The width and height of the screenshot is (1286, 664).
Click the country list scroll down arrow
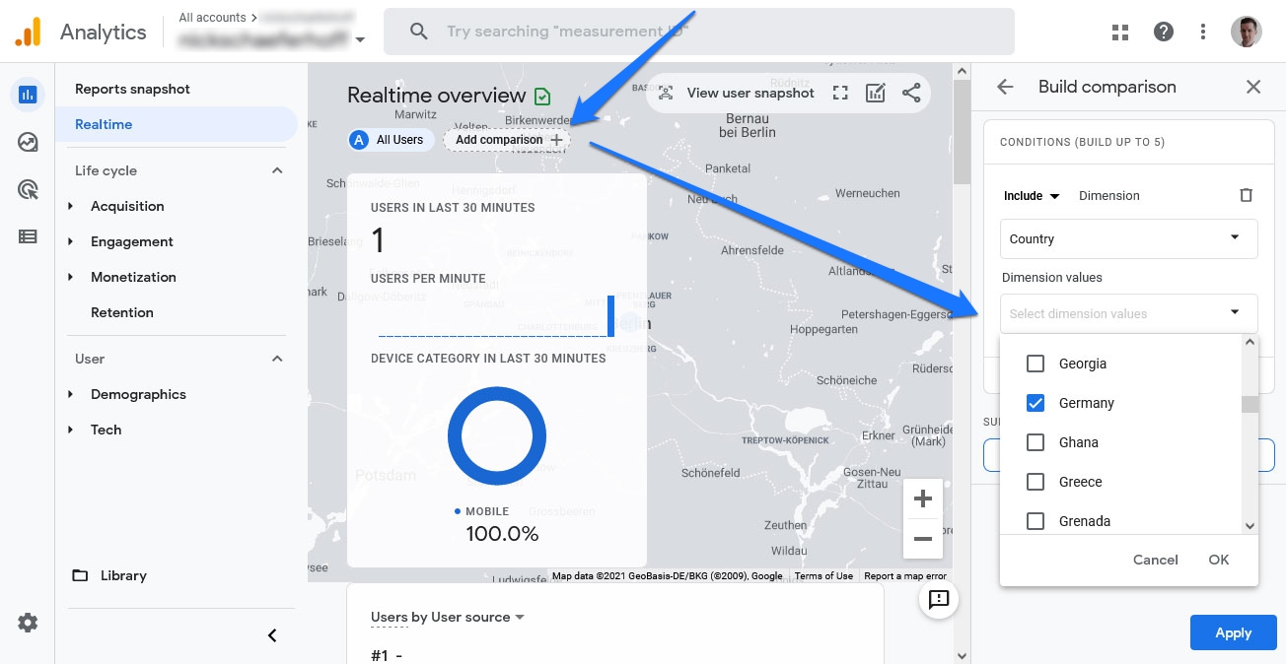pos(1250,527)
